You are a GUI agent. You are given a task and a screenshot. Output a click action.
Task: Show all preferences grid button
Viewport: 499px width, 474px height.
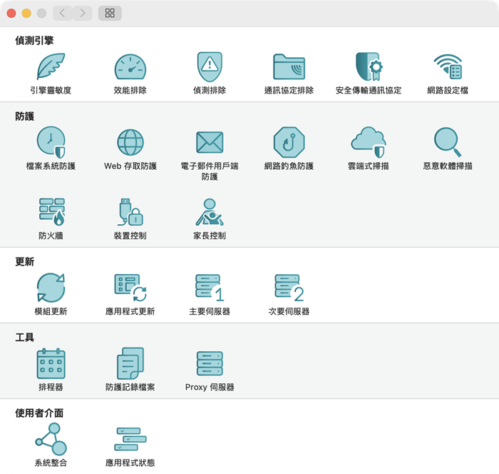pyautogui.click(x=110, y=13)
